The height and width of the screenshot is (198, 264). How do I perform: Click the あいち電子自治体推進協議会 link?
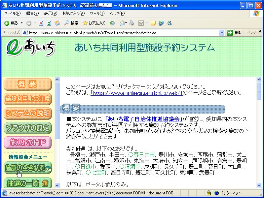[143, 119]
